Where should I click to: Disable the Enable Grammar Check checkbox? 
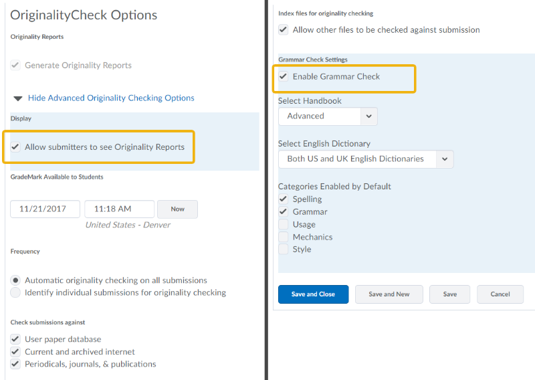(284, 77)
